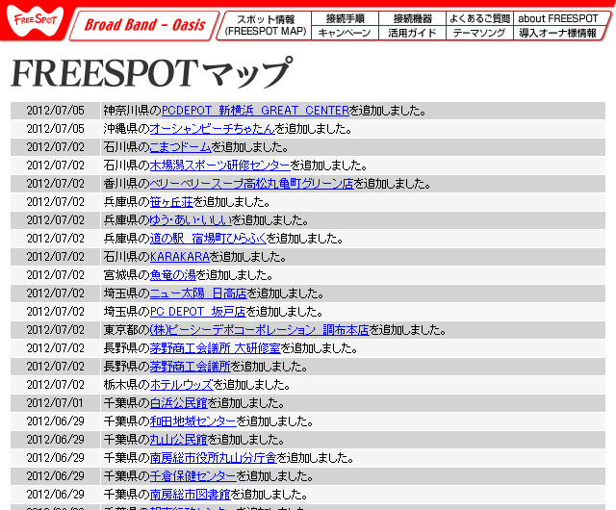Open the Broad Band - Oasis banner
This screenshot has height=510, width=616.
point(144,25)
